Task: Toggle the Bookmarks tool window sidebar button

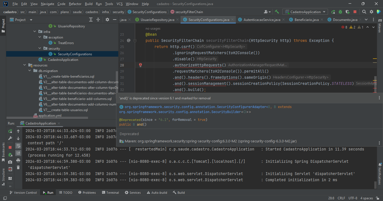Action: (x=3, y=152)
